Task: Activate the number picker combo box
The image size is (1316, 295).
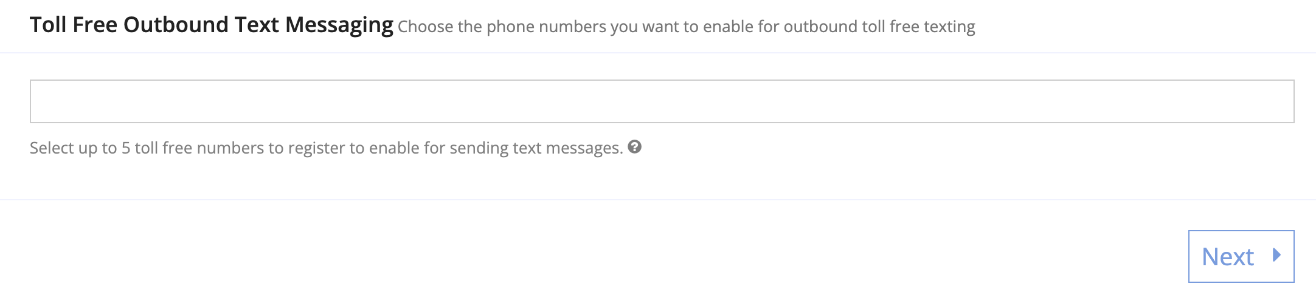Action: (662, 101)
